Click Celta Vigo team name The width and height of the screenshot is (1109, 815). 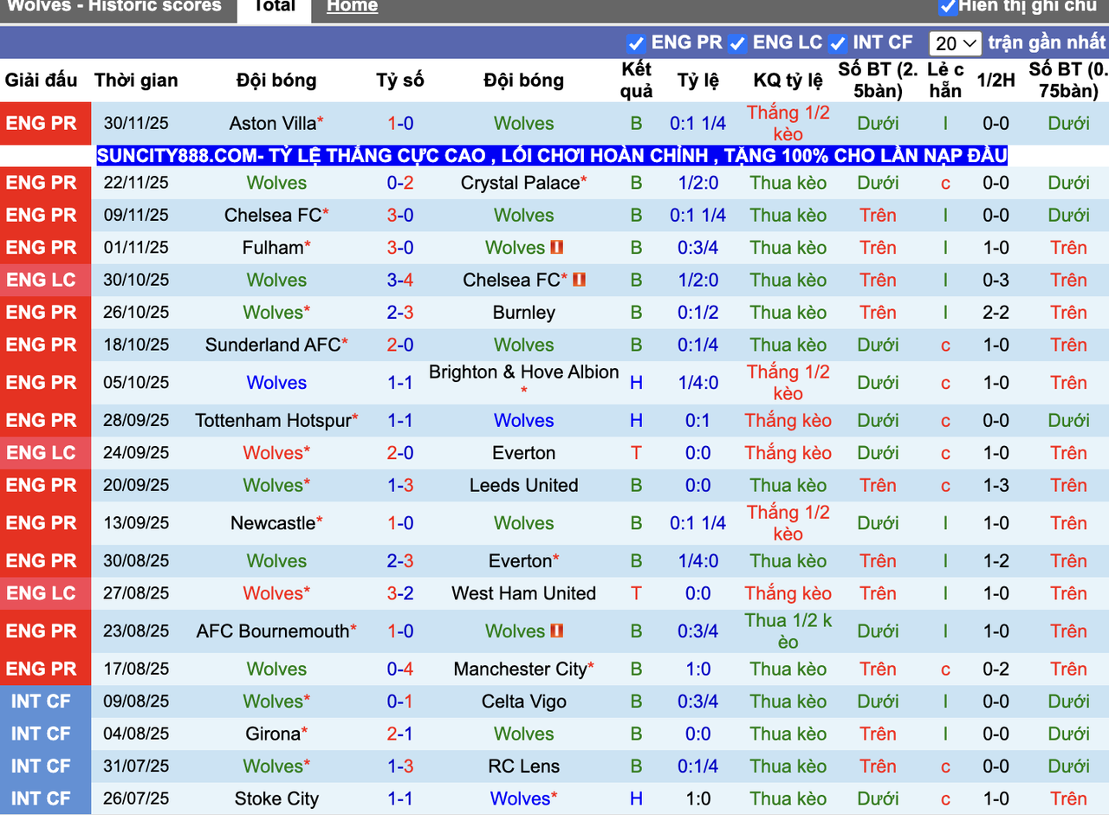pos(524,702)
